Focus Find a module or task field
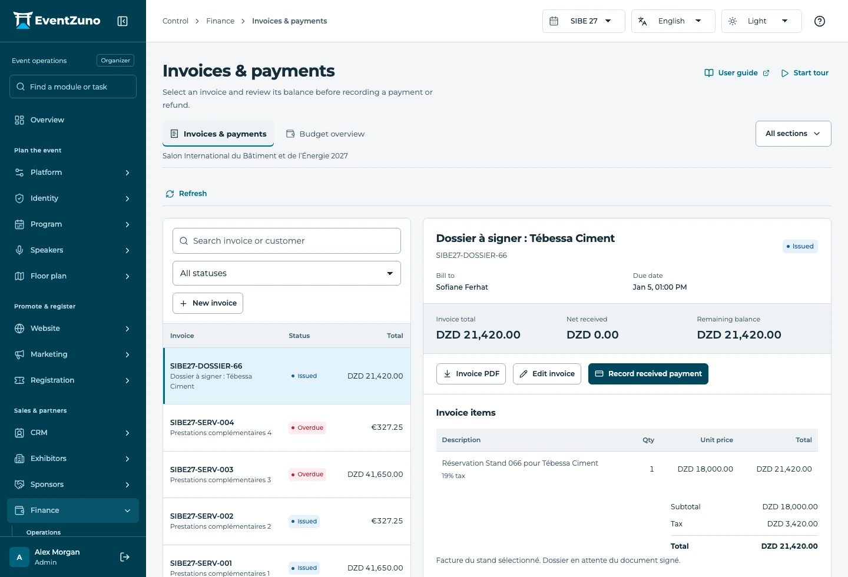Screen dimensions: 848x577 73,87
